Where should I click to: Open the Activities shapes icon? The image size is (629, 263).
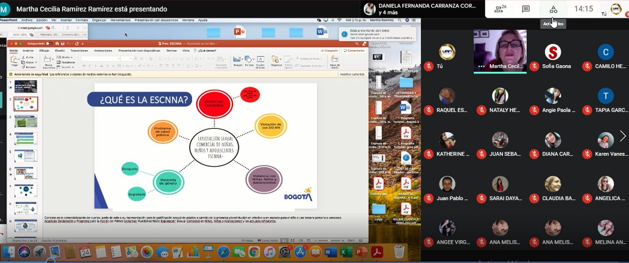(553, 9)
